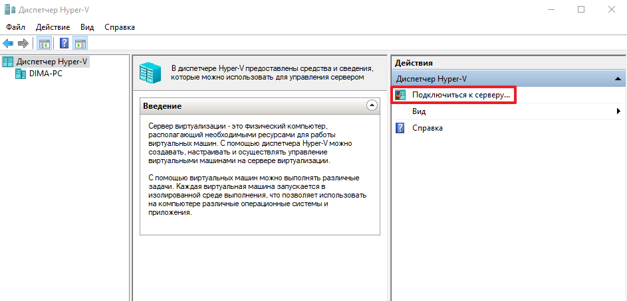Image resolution: width=627 pixels, height=301 pixels.
Task: Click the Forward arrow in toolbar
Action: pos(23,44)
